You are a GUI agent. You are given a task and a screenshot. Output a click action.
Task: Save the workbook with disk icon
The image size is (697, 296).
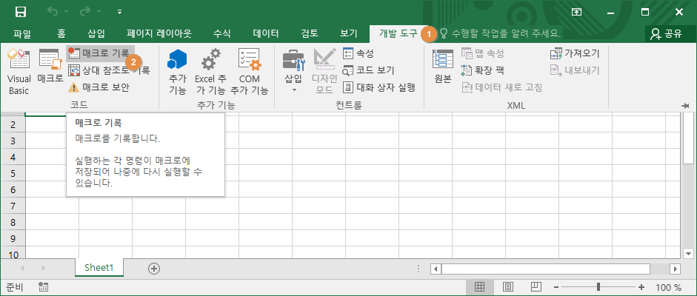click(21, 12)
